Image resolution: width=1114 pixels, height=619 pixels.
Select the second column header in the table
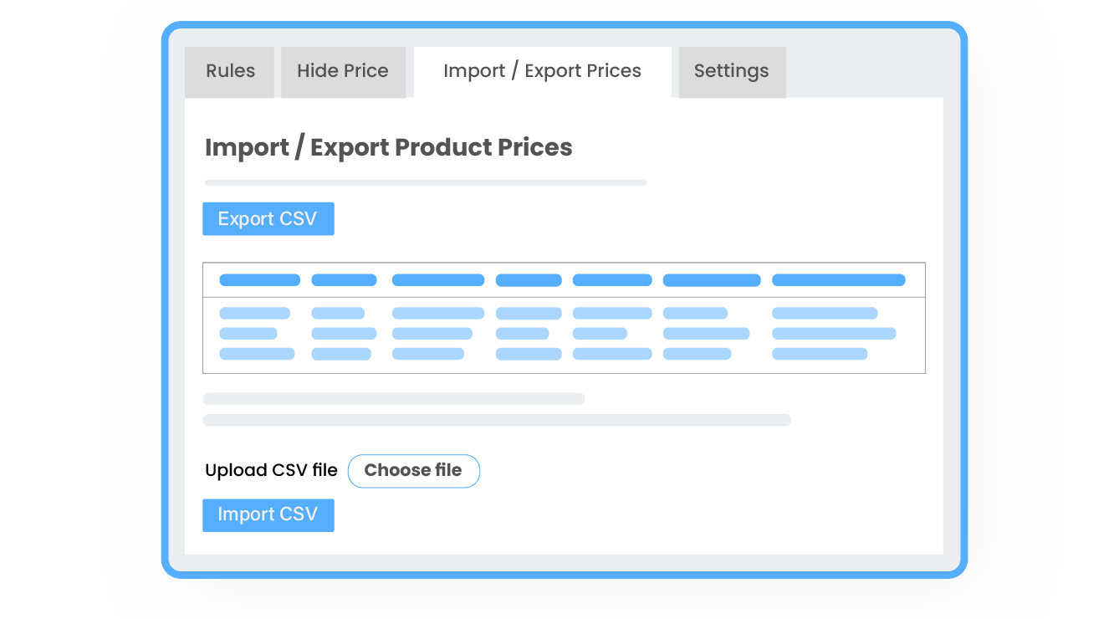(x=344, y=280)
